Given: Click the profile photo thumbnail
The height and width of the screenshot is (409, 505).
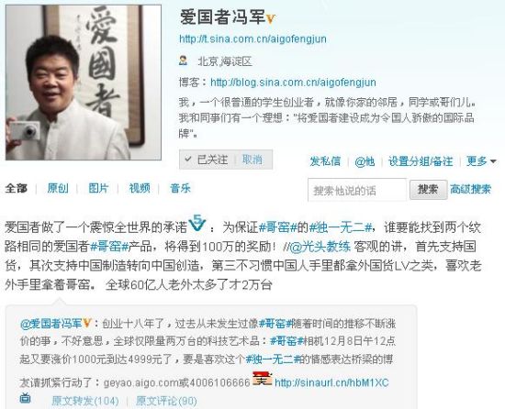Looking at the screenshot, I should (x=84, y=83).
